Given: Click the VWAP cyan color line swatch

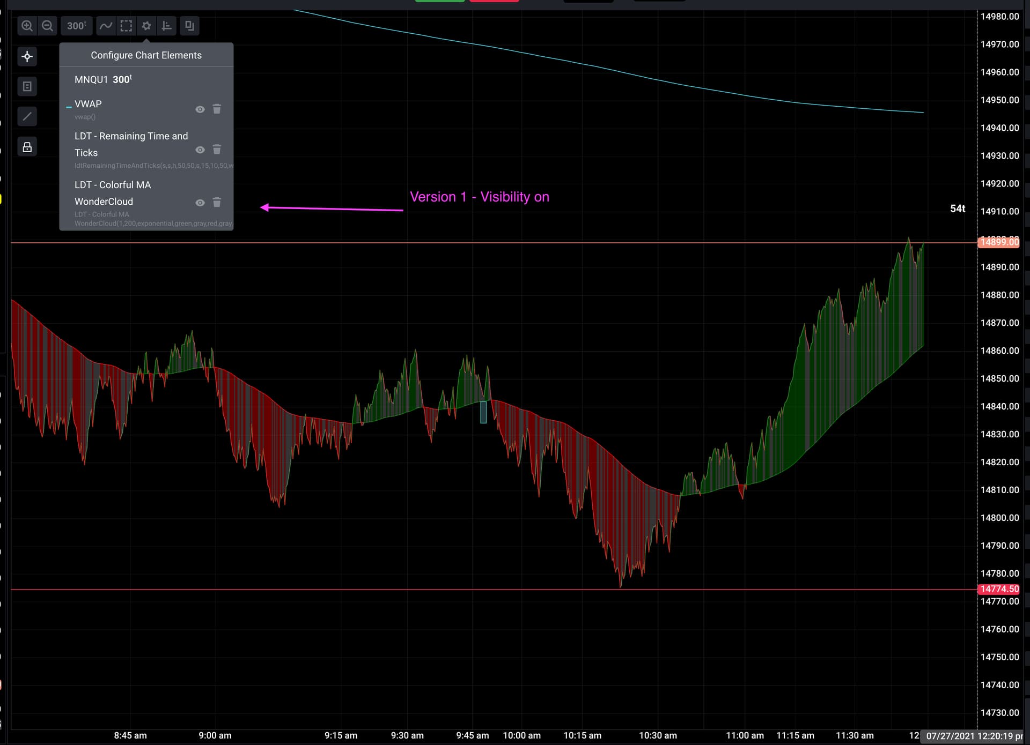Looking at the screenshot, I should (x=69, y=107).
